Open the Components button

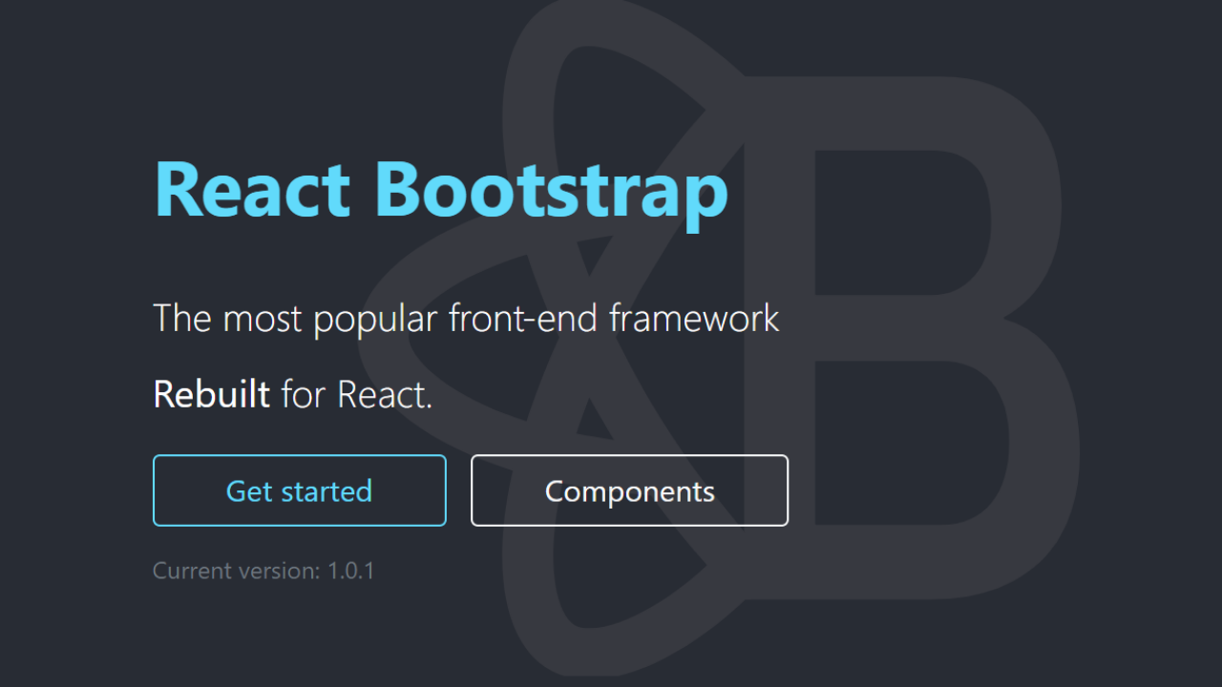coord(629,490)
